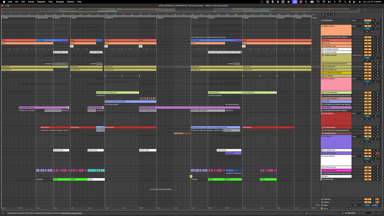Image resolution: width=384 pixels, height=216 pixels.
Task: Fold the FX GROUP track icon
Action: (x=323, y=136)
